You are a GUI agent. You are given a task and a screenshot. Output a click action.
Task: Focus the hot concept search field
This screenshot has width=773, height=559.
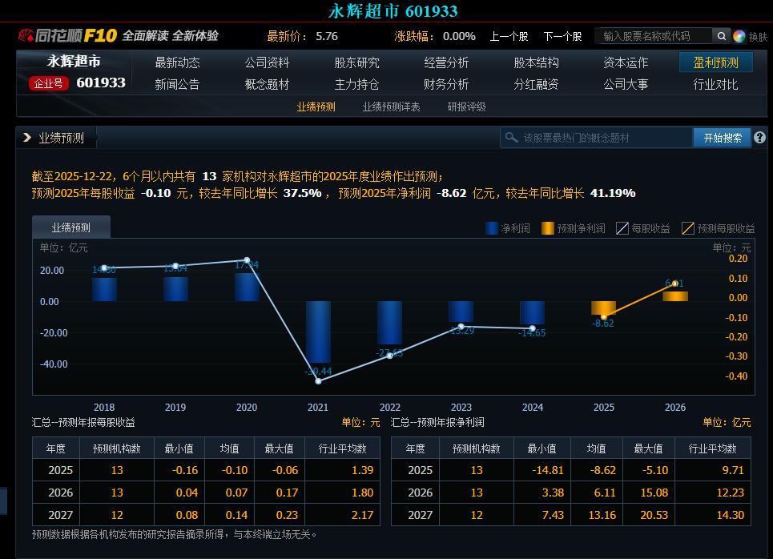[597, 138]
